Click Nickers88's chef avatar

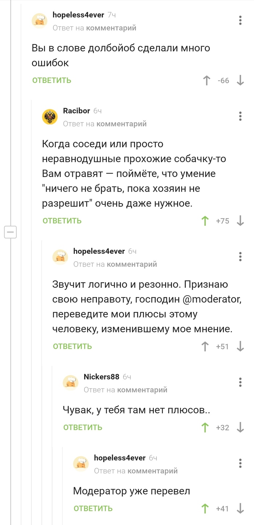[71, 382]
